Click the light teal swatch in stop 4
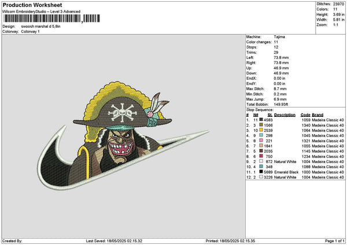 point(261,135)
